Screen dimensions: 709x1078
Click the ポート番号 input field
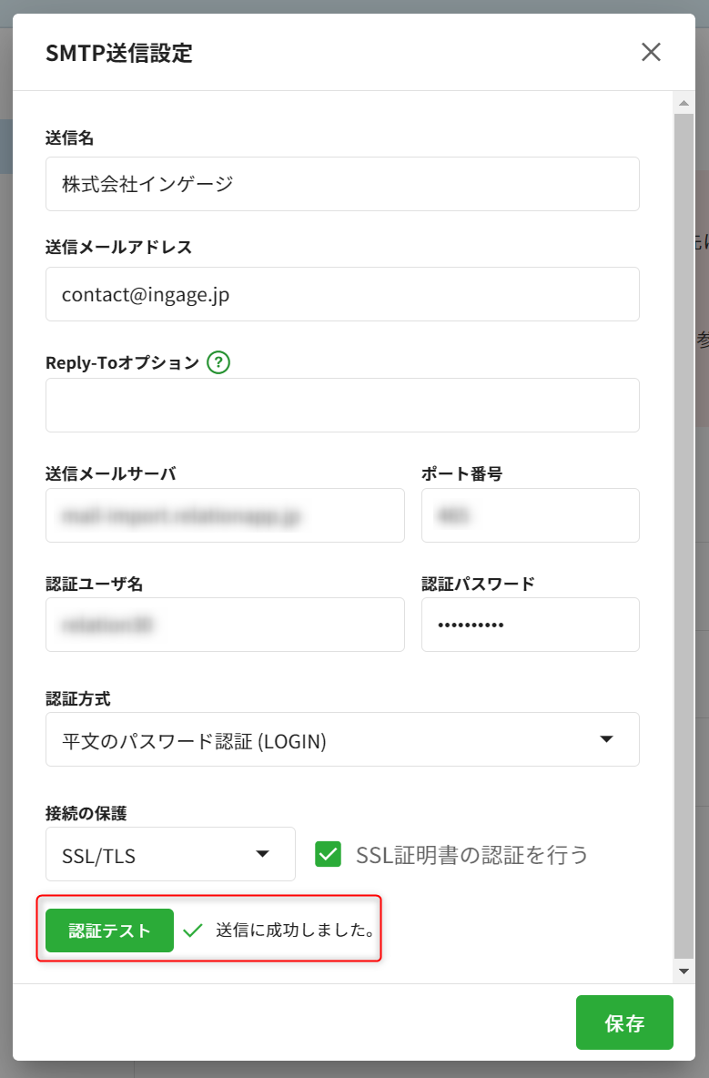tap(530, 515)
